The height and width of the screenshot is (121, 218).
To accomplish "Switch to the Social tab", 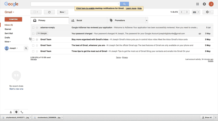I will click(x=88, y=21).
